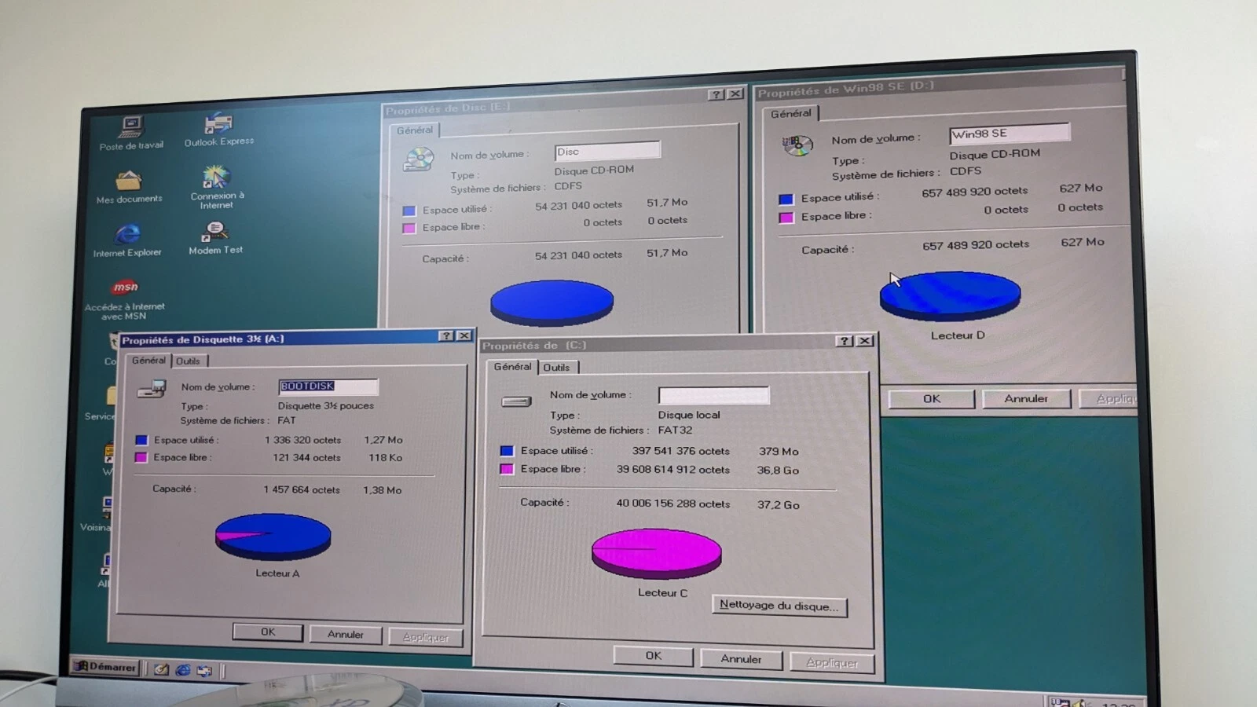
Task: Click '118 Ko' free space value
Action: 386,457
